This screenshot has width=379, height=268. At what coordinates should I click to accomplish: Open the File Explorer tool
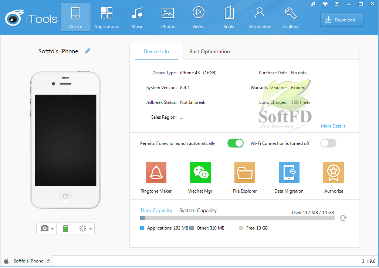point(245,178)
